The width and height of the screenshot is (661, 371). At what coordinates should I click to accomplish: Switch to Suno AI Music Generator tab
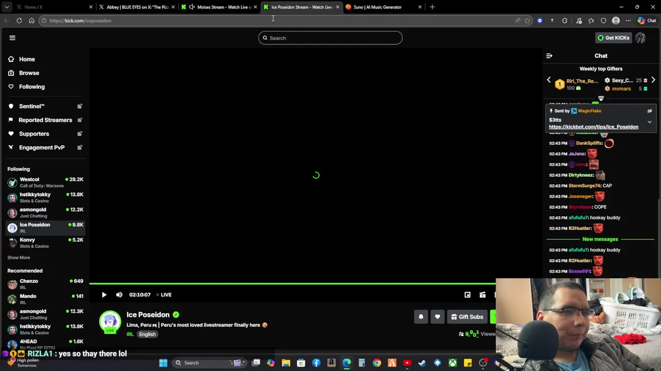(384, 7)
